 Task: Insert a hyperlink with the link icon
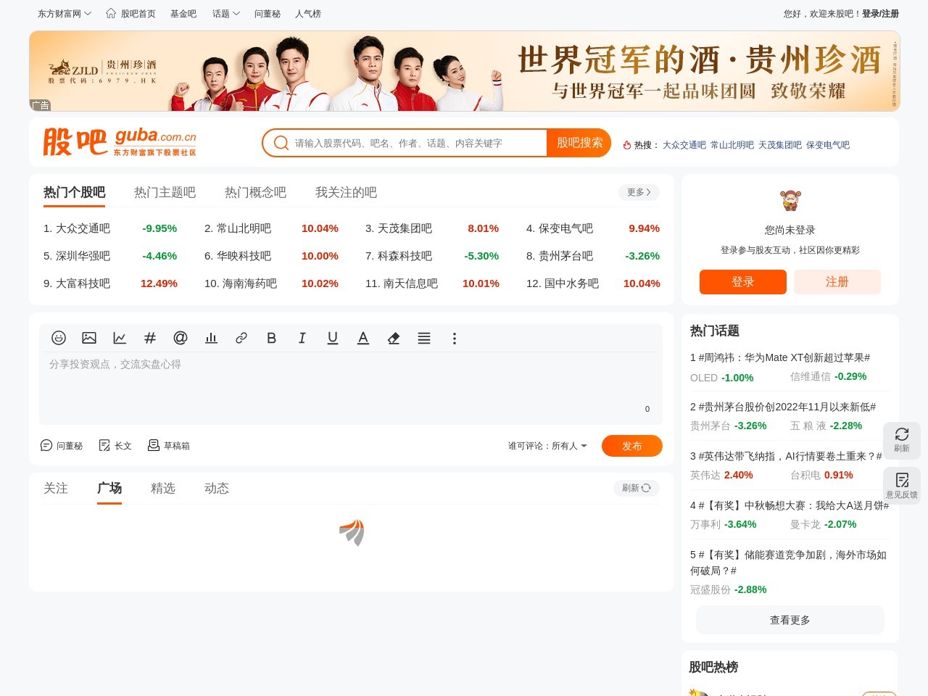241,338
